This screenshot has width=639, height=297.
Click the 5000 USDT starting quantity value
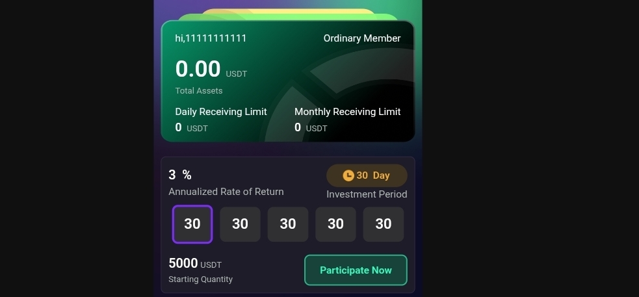tap(195, 264)
